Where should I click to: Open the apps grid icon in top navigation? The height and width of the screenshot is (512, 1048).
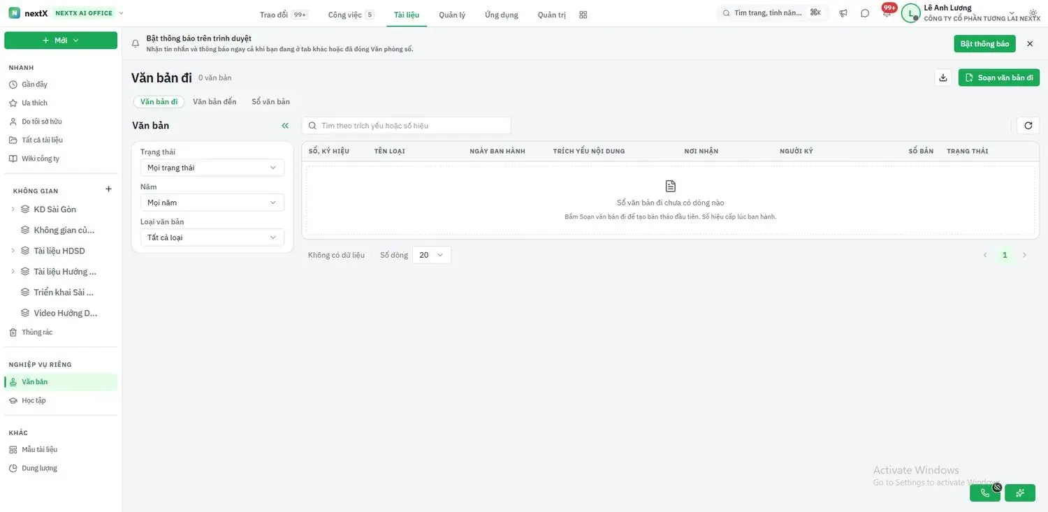[x=583, y=15]
